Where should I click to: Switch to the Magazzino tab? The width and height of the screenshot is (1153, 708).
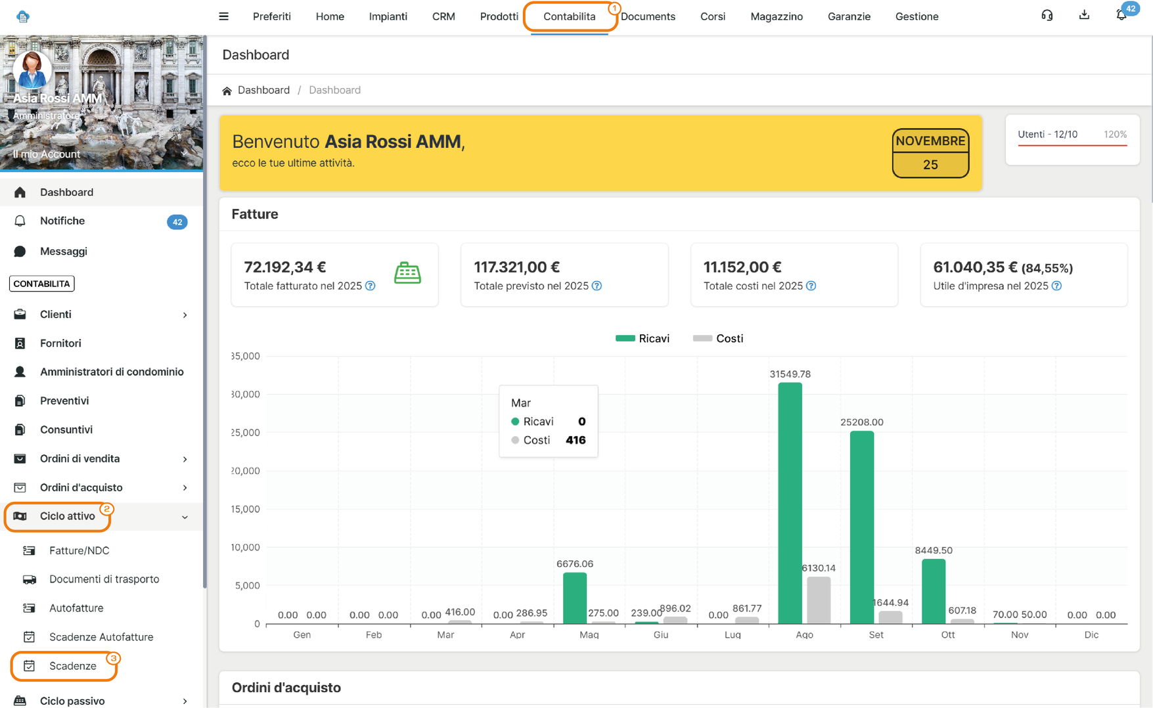[776, 16]
